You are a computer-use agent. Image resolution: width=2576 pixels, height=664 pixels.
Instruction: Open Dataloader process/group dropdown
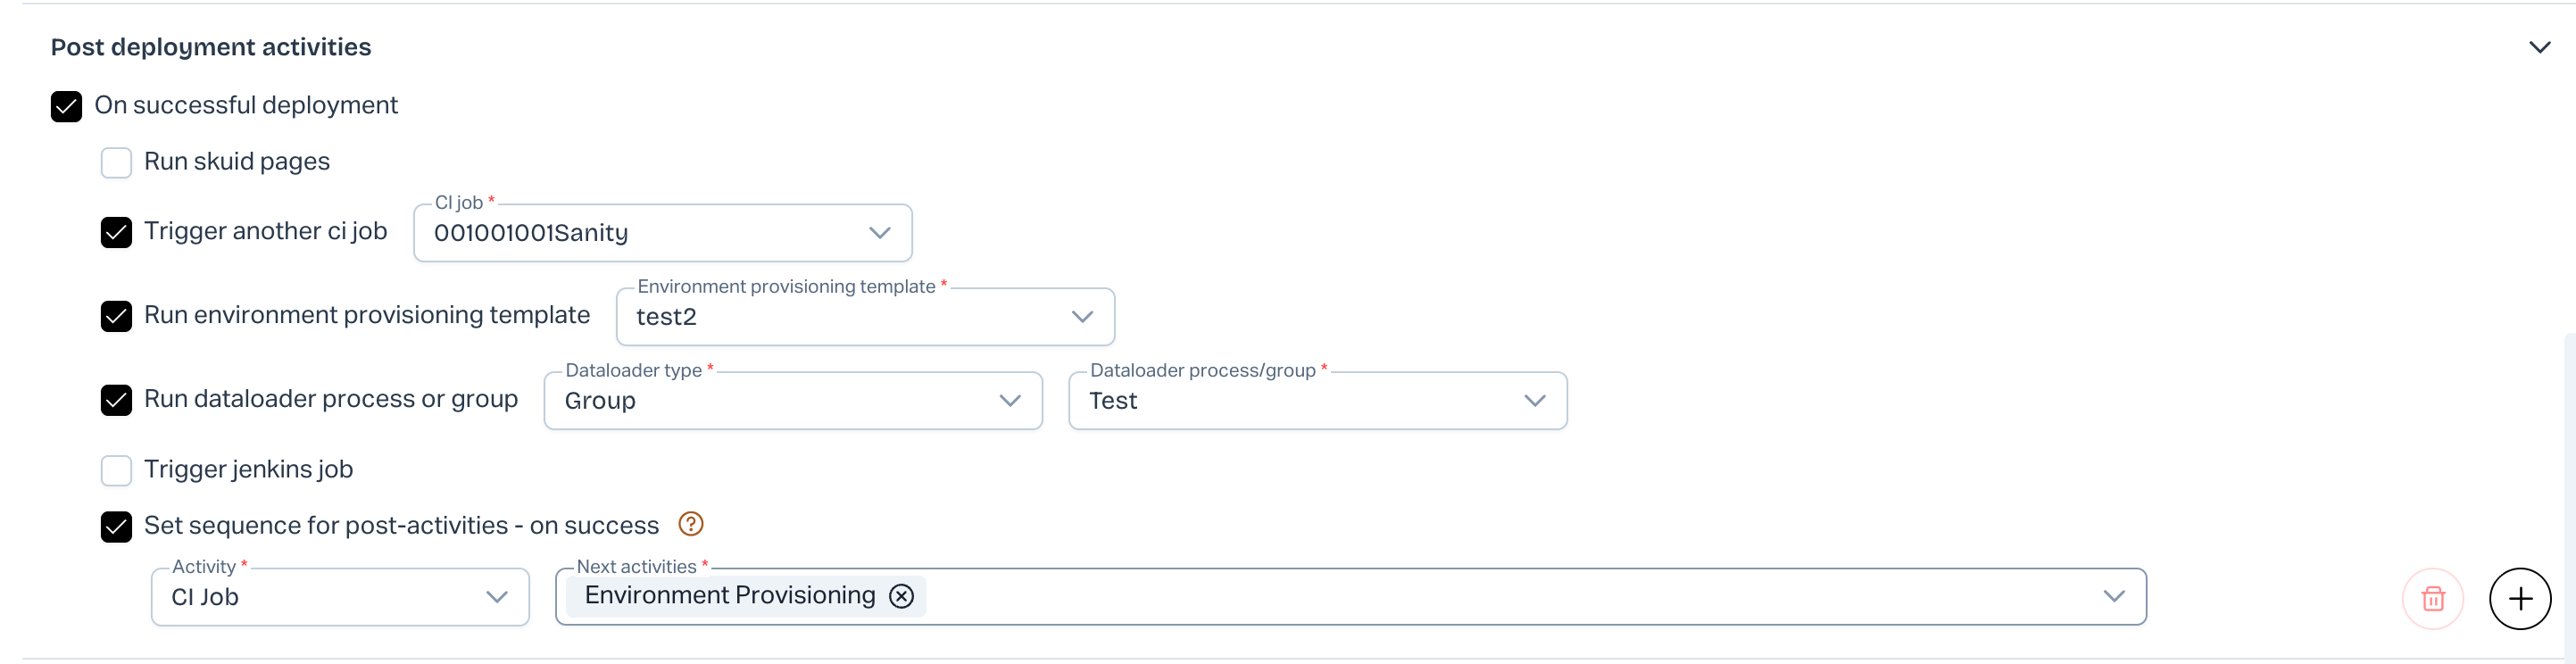[1317, 401]
